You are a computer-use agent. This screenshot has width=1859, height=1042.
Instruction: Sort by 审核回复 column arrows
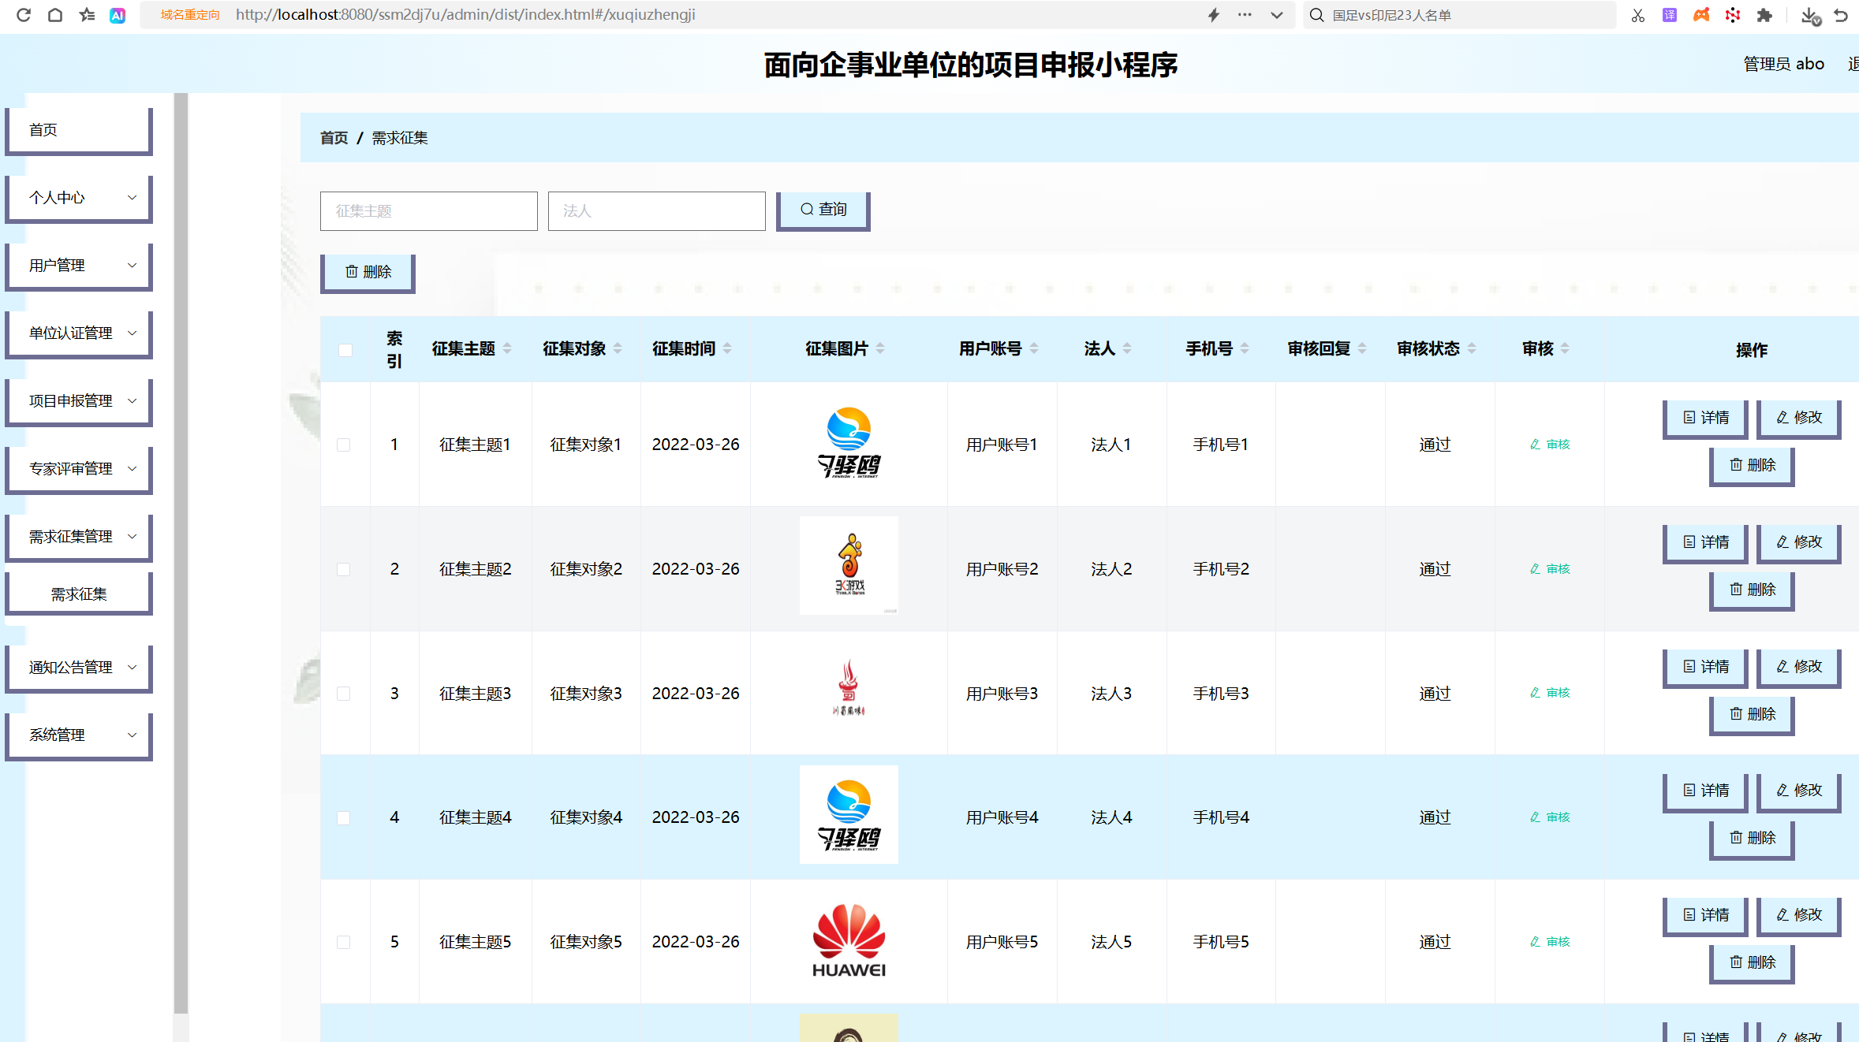tap(1362, 348)
